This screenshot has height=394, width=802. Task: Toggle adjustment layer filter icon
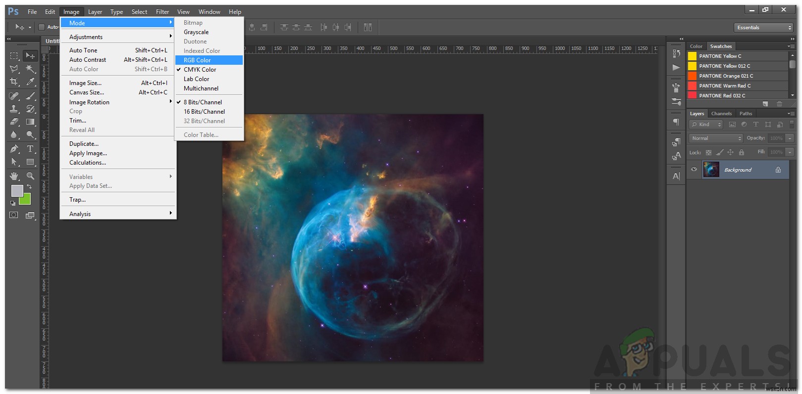(744, 125)
